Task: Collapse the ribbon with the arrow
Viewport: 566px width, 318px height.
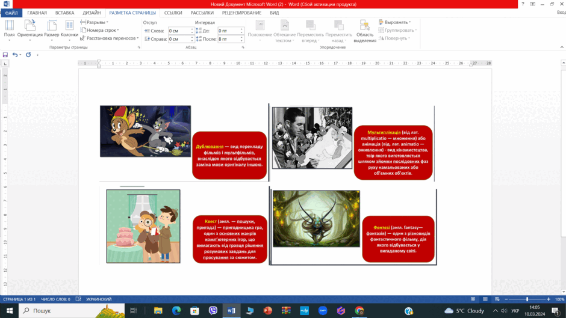Action: pyautogui.click(x=562, y=47)
